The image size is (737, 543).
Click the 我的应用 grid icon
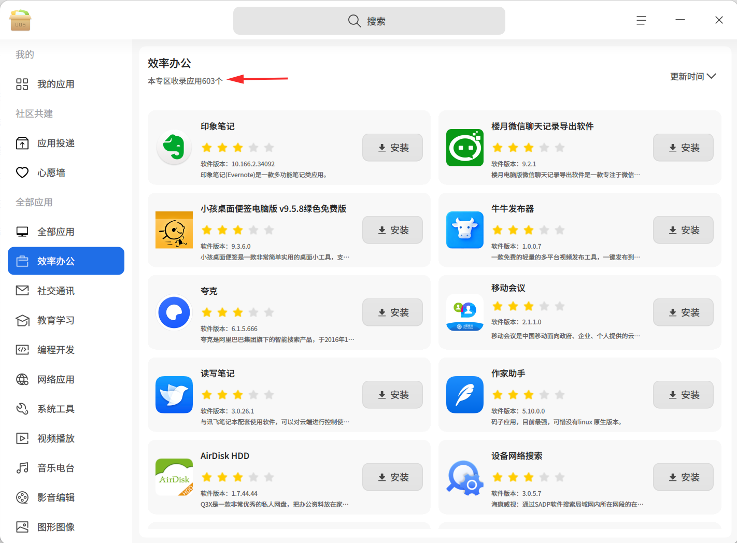22,84
